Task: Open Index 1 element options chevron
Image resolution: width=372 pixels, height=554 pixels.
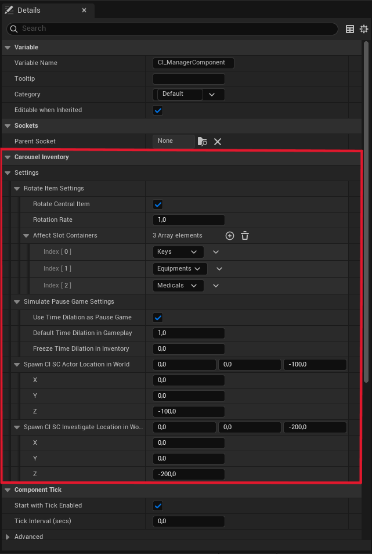Action: point(219,269)
